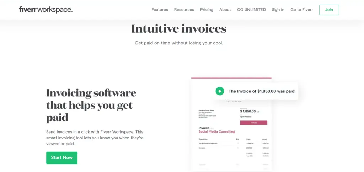Image resolution: width=364 pixels, height=172 pixels.
Task: Click the green download arrow paid icon
Action: (220, 91)
